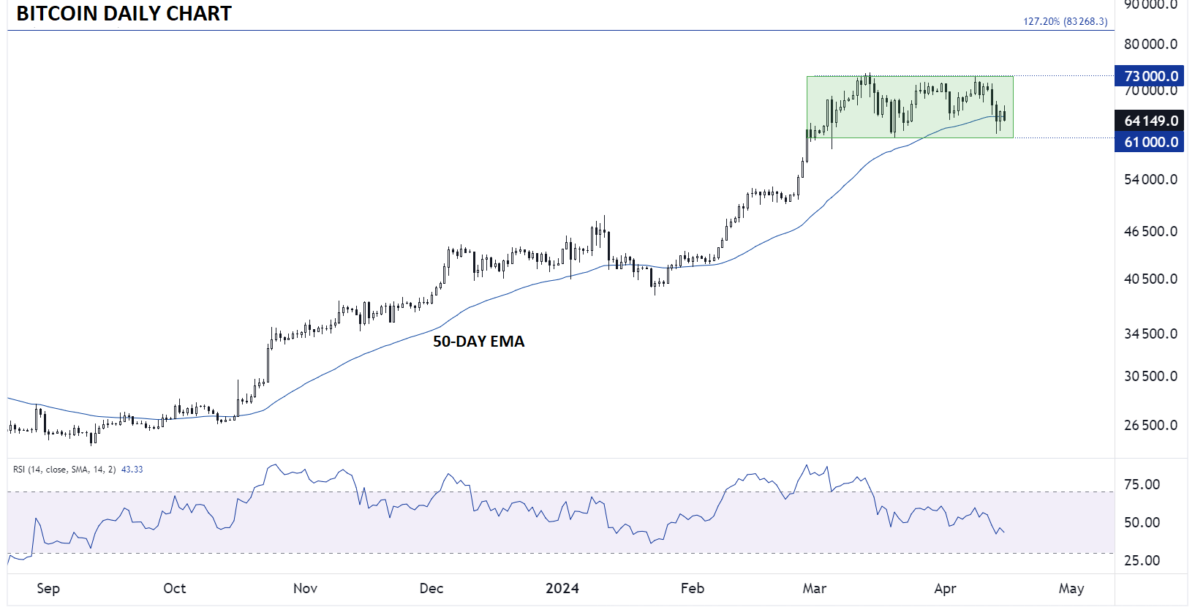Click the current price 64 149.0 label
The image size is (1195, 610).
coord(1150,121)
